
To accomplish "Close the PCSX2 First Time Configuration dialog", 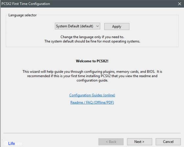I will (179, 4).
